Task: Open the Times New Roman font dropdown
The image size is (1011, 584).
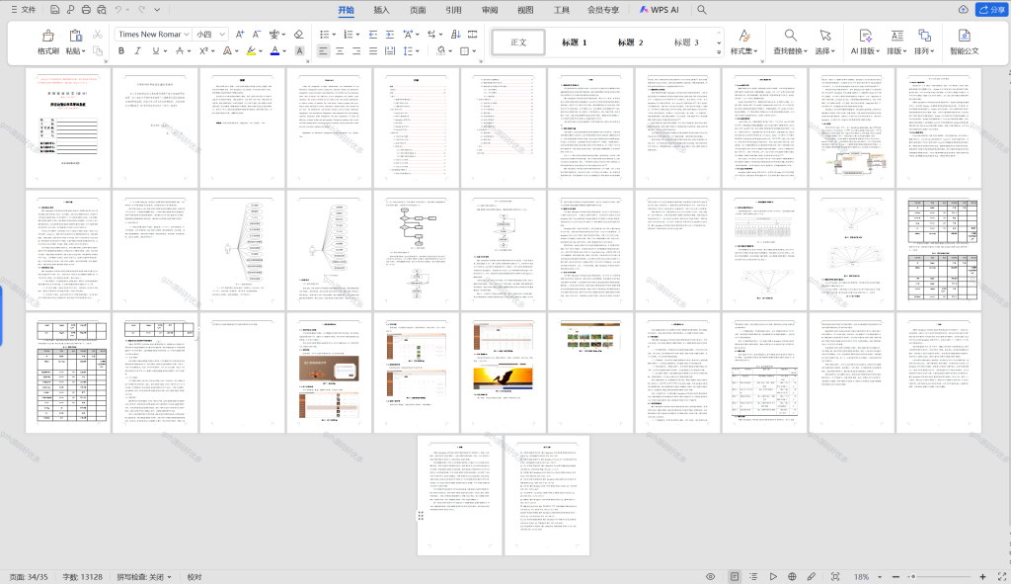Action: (187, 35)
